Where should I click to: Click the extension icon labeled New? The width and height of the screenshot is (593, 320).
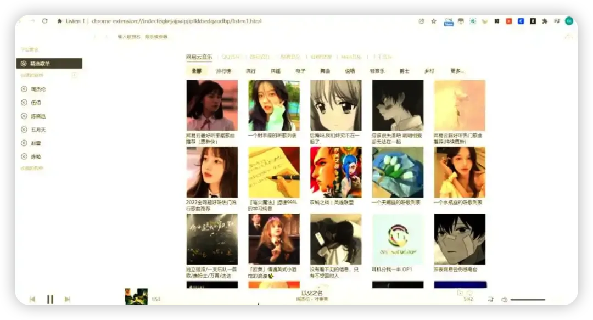[449, 21]
